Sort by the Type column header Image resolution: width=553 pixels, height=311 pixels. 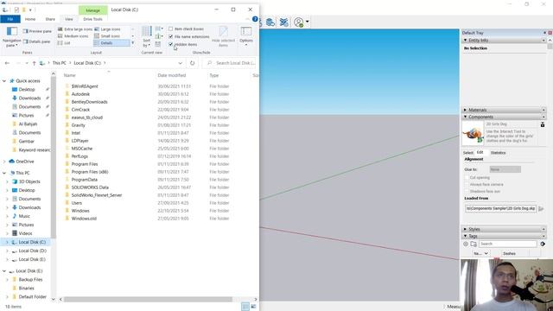[x=214, y=75]
